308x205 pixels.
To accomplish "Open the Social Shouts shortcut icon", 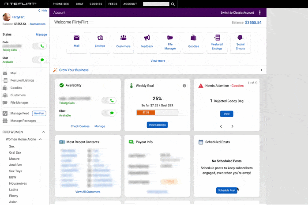I will [240, 38].
